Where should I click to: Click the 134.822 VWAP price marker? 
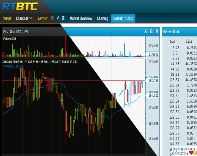click(153, 96)
